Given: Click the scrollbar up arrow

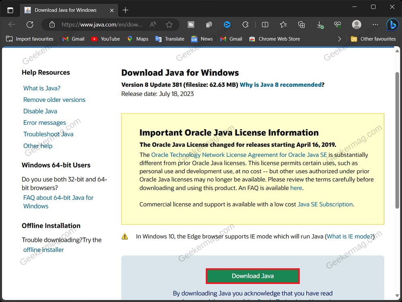Looking at the screenshot, I should pos(397,51).
